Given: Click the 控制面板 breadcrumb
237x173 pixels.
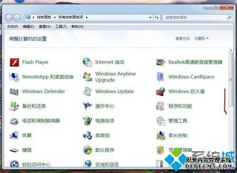Looking at the screenshot, I should pos(44,17).
